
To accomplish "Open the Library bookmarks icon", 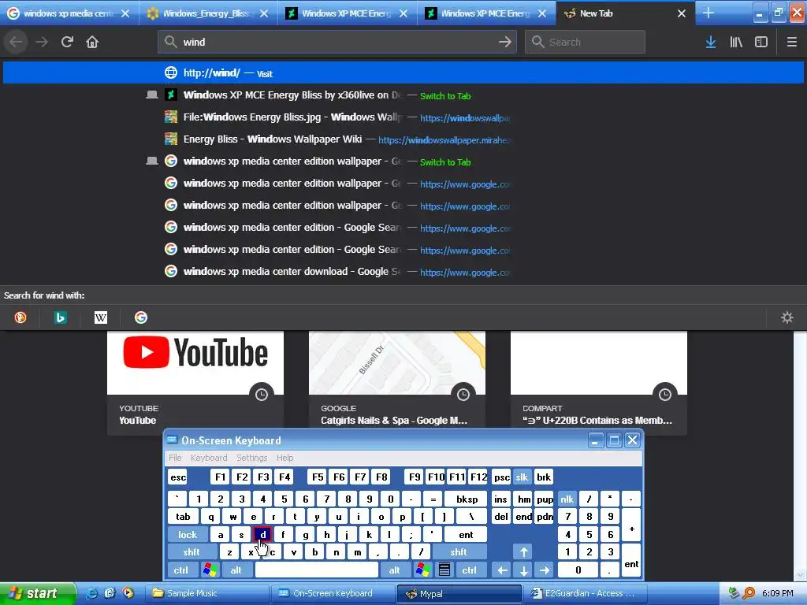I will [x=736, y=42].
